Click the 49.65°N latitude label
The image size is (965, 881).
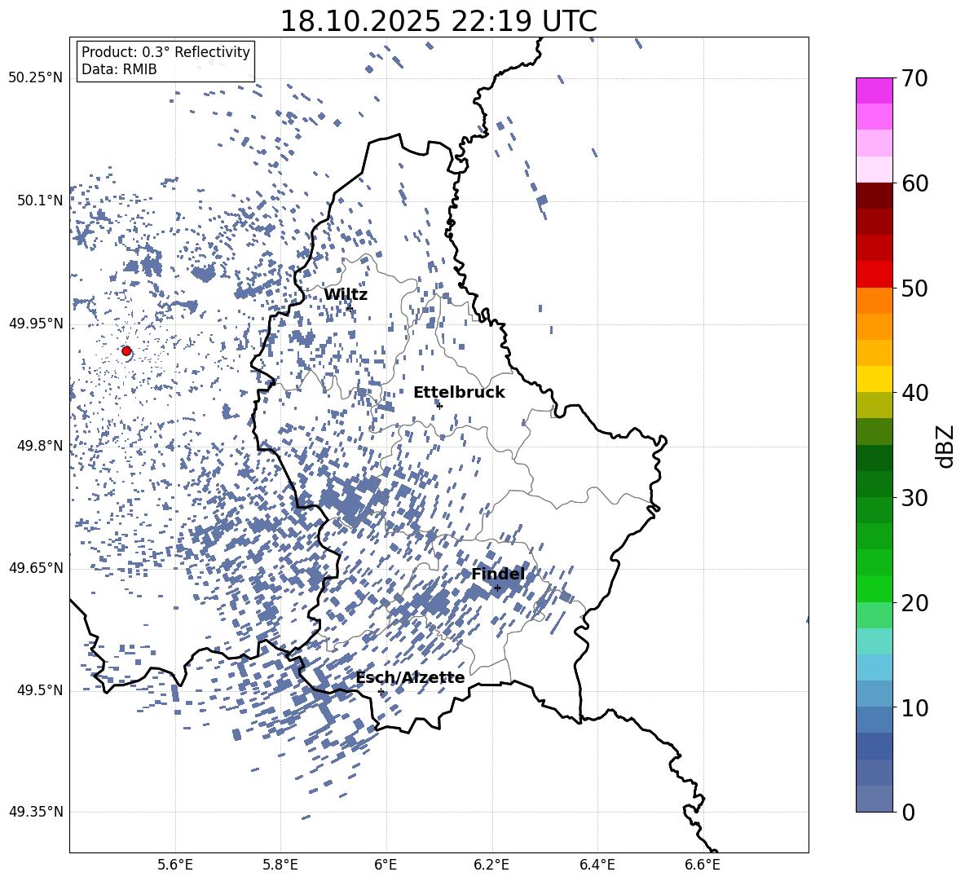point(36,568)
